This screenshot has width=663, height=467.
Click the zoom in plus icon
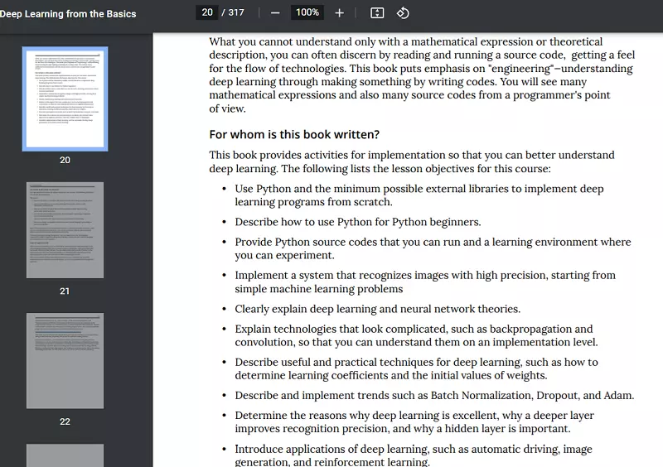339,12
